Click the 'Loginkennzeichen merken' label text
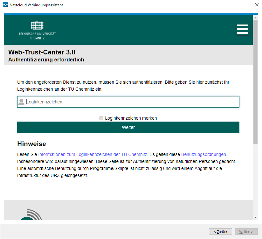The height and width of the screenshot is (239, 262). pyautogui.click(x=131, y=118)
